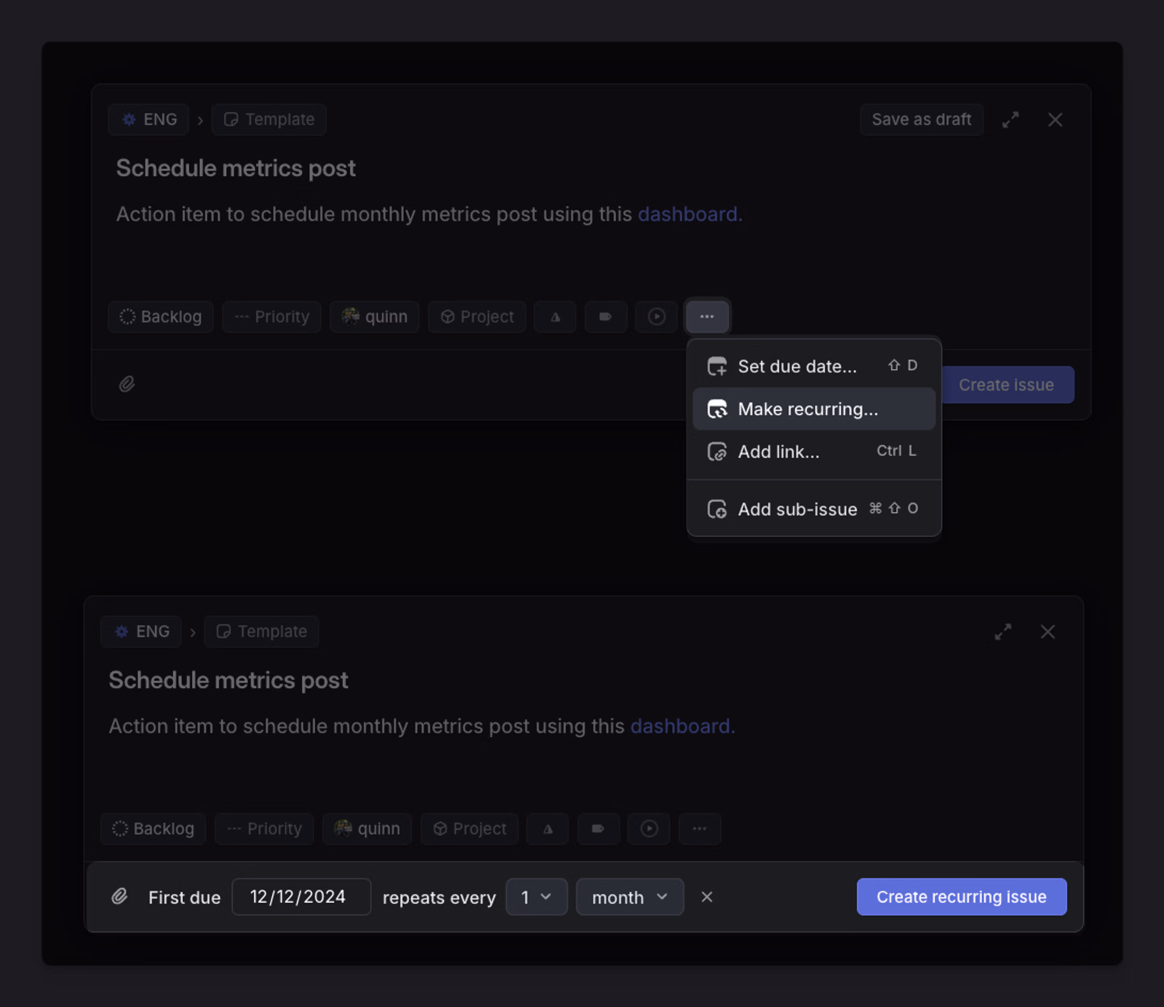Open the month recurrence unit dropdown

[629, 897]
